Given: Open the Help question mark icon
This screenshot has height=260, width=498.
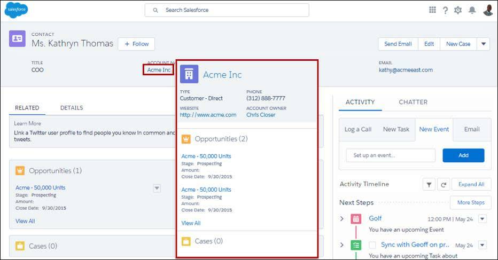Looking at the screenshot, I should click(x=445, y=10).
